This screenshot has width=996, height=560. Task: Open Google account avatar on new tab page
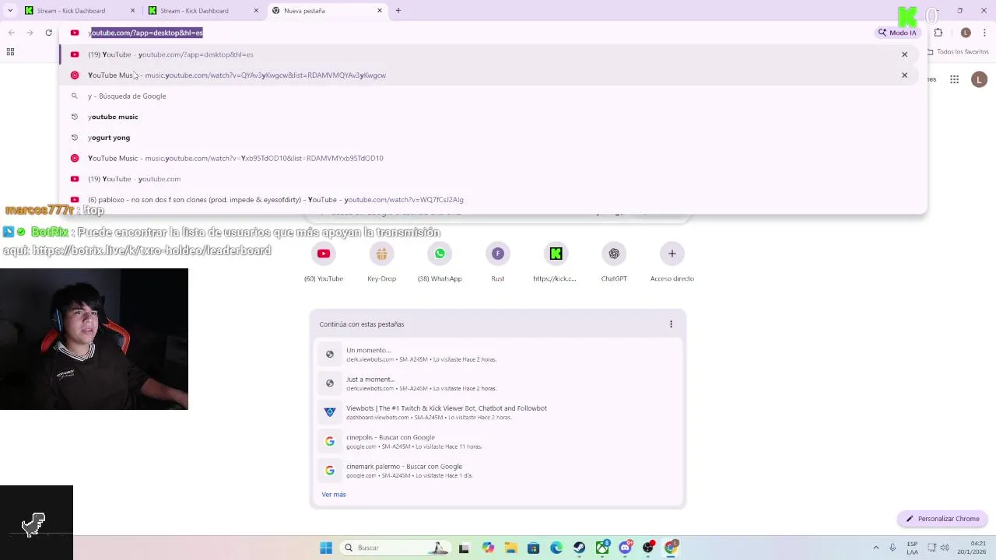[x=979, y=79]
